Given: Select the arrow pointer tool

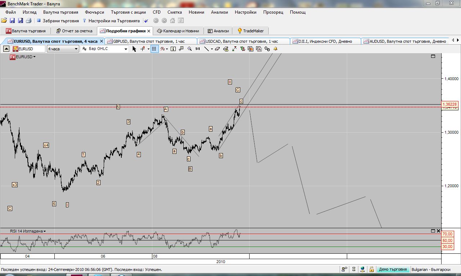Looking at the screenshot, I should 134,49.
